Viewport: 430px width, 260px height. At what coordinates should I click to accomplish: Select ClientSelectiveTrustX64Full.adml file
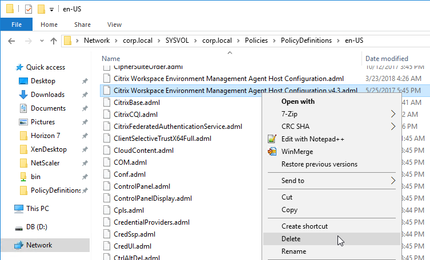(163, 139)
